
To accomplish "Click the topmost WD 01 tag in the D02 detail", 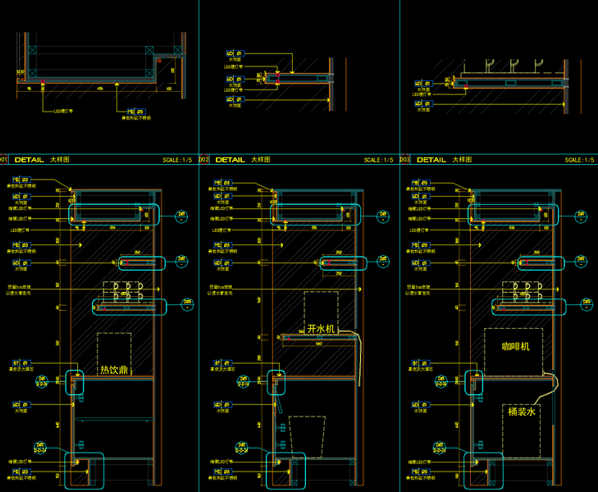I will [x=235, y=53].
